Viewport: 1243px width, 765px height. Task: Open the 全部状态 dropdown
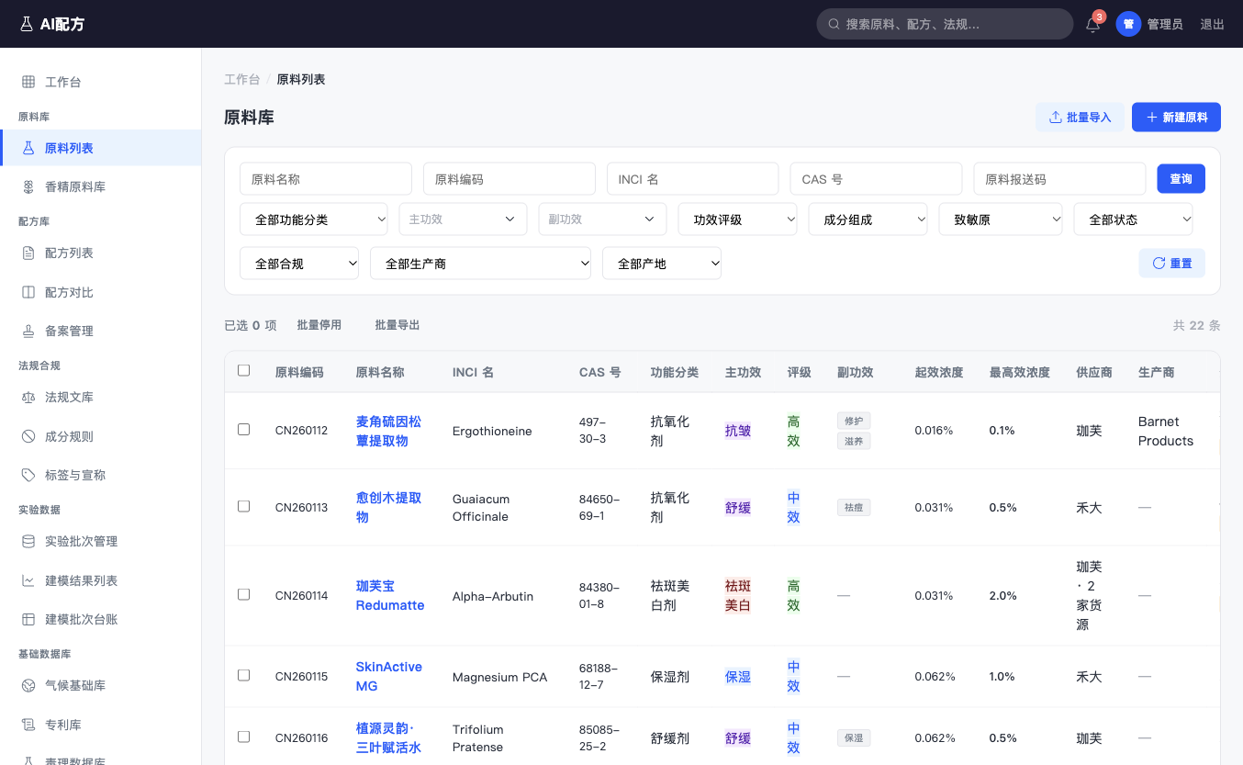pyautogui.click(x=1134, y=219)
